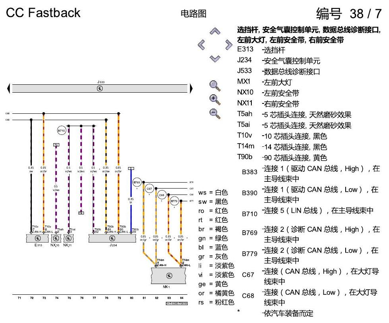389x323 pixels.
Task: Click the B769 legend entry
Action: click(311, 234)
